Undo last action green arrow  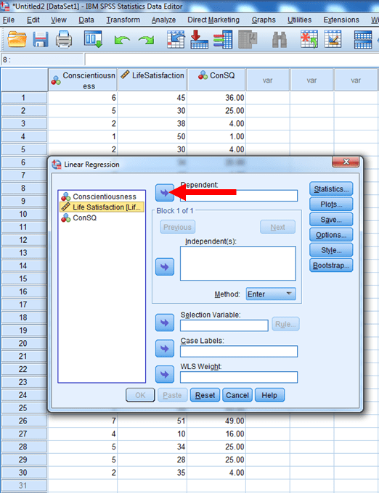[x=122, y=41]
